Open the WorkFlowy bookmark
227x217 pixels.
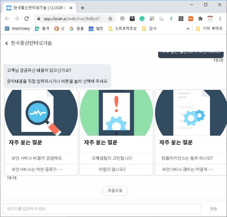[x=17, y=29]
